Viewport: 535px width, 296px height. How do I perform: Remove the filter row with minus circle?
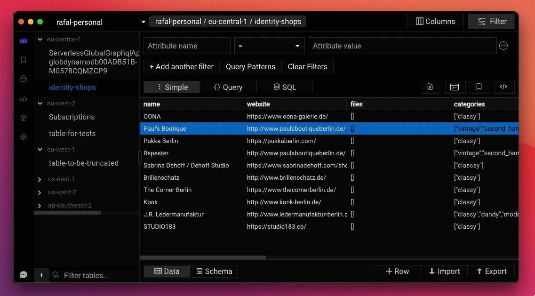503,46
